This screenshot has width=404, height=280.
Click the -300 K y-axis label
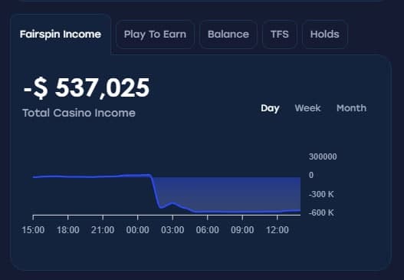click(x=321, y=194)
